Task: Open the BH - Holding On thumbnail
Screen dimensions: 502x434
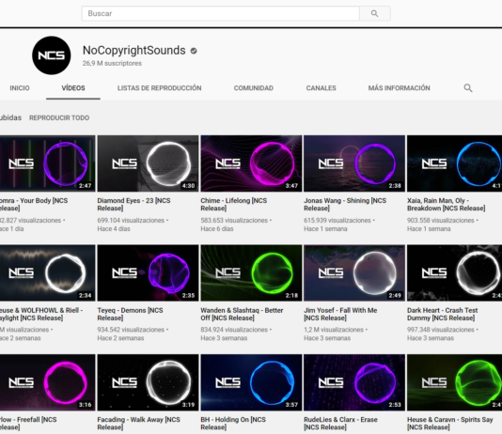Action: 251,382
